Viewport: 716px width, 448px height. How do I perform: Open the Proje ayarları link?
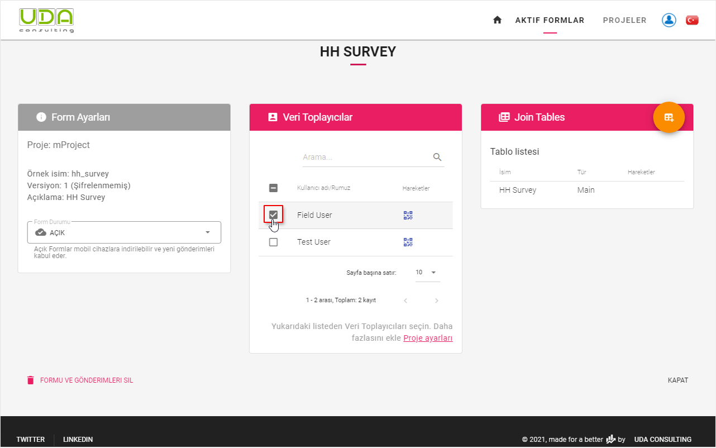pyautogui.click(x=428, y=338)
